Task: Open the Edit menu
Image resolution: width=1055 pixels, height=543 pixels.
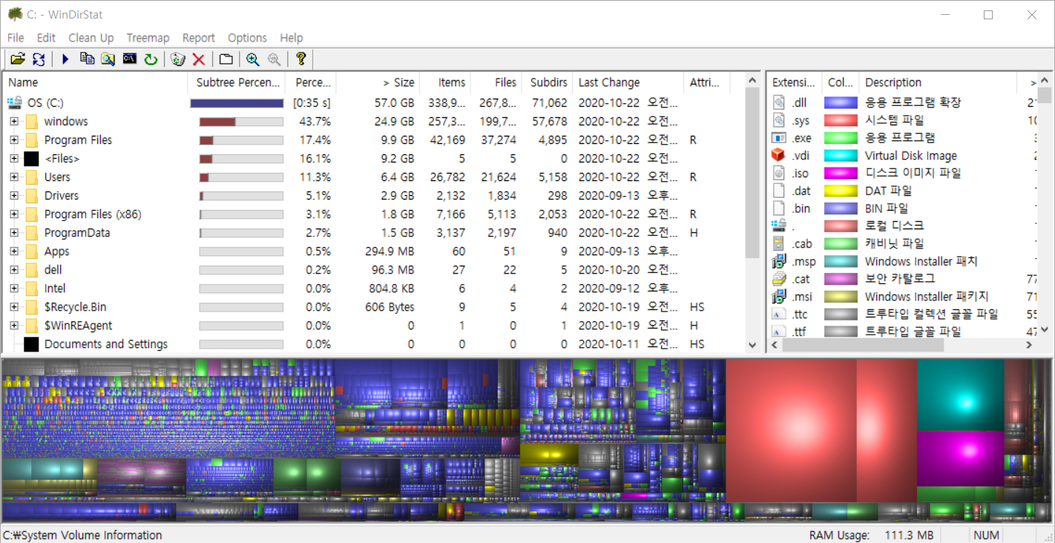Action: click(46, 38)
